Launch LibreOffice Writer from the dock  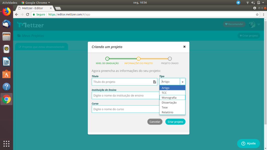[7, 61]
